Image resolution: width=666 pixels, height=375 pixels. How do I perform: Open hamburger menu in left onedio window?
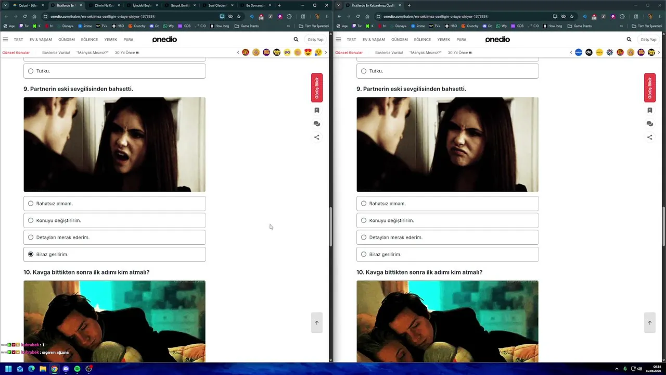coord(5,40)
